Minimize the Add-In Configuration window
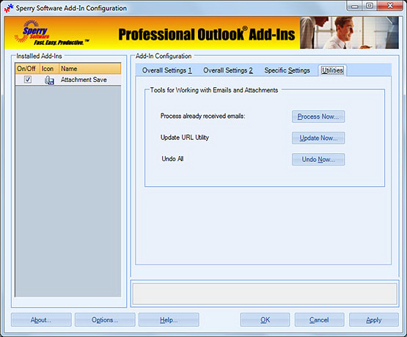Screen dimensions: 407x337 355,6
